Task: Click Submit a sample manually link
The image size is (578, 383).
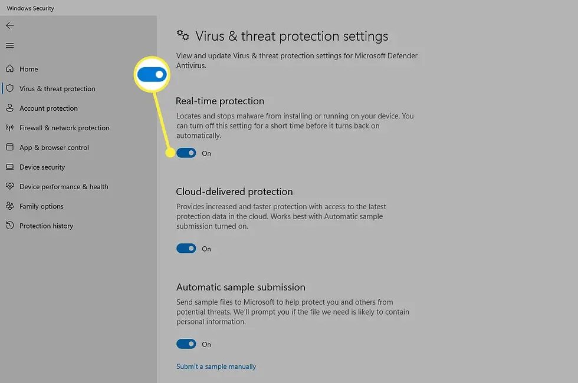Action: pos(216,366)
